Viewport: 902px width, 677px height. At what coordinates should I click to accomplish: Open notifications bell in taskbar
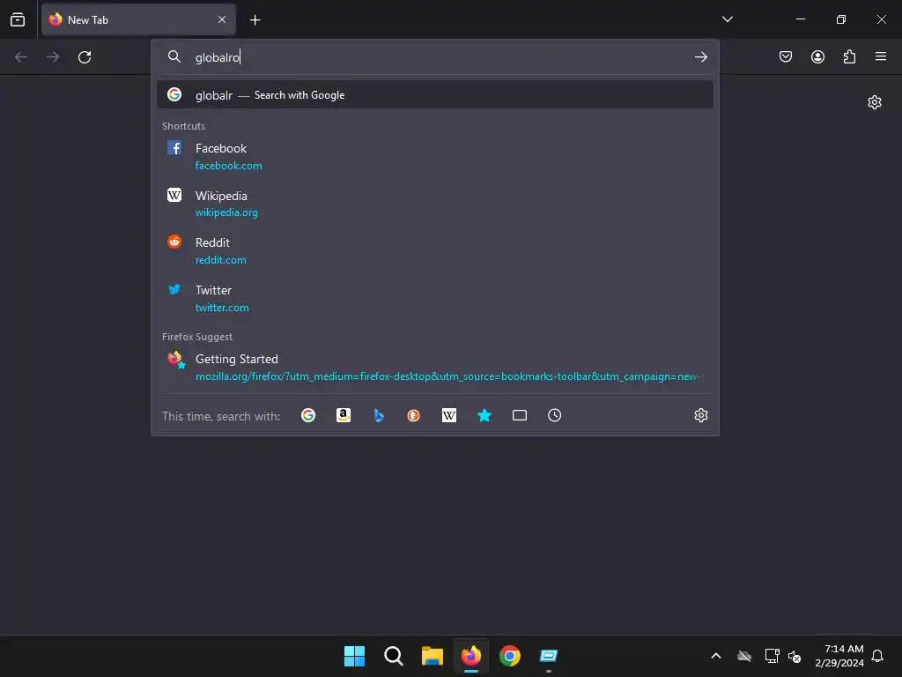878,656
